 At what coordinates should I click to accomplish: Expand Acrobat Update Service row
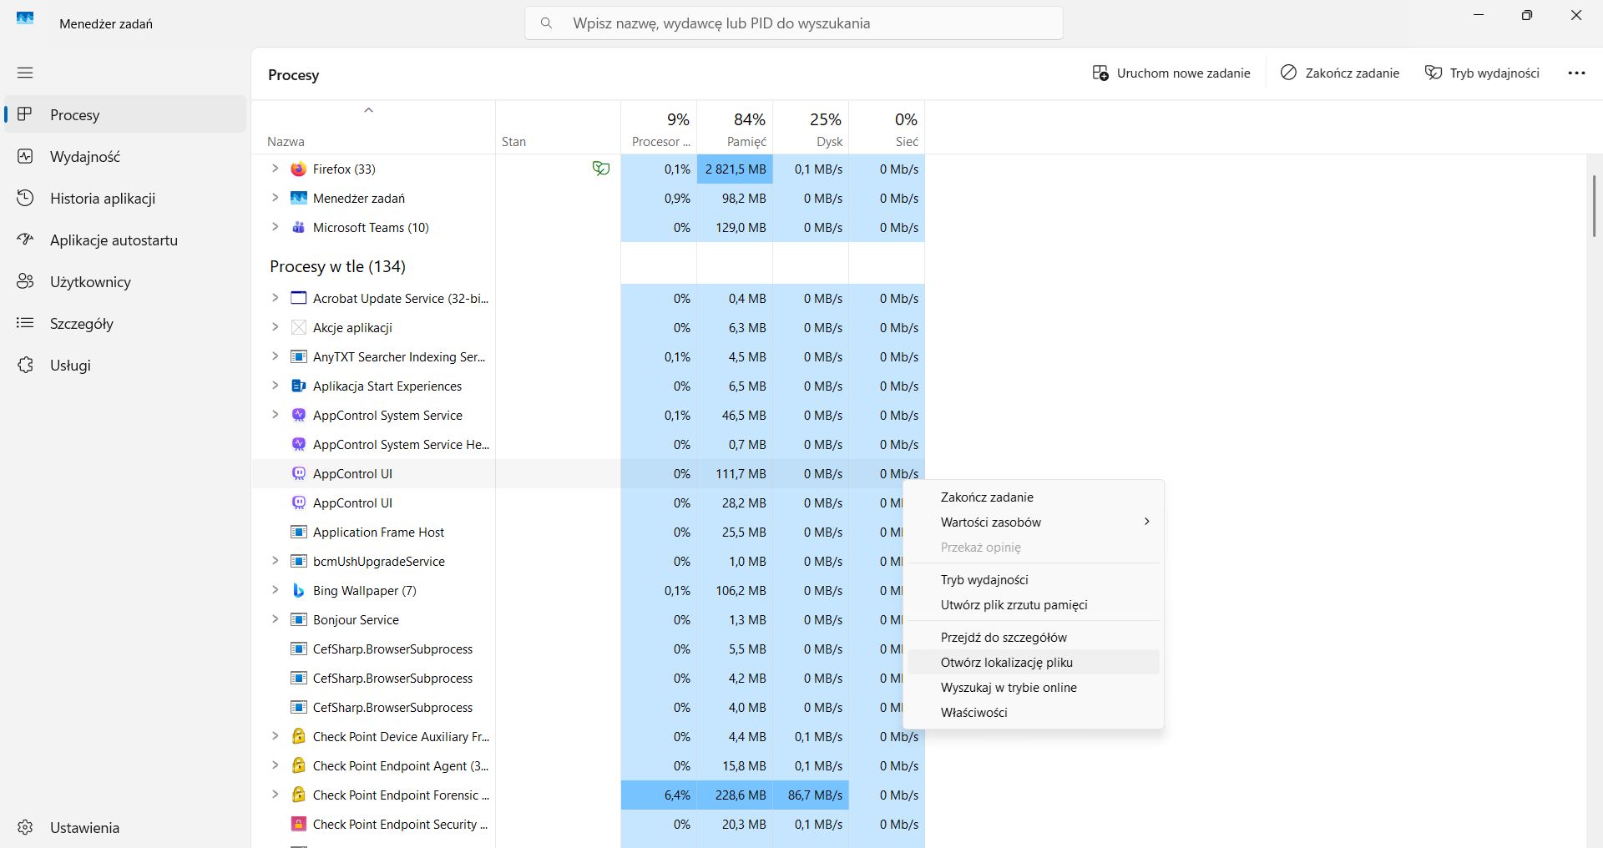(275, 298)
